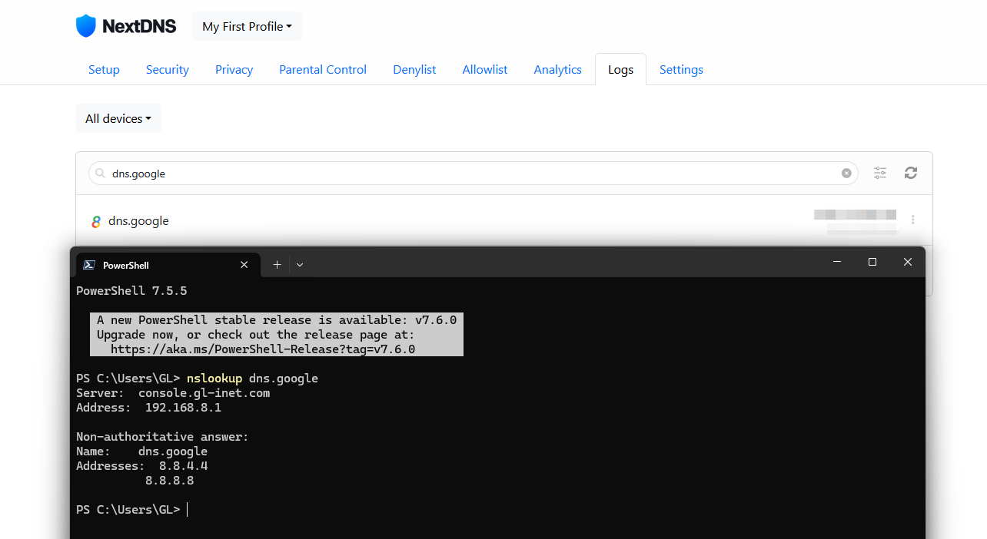Open the dns.google entry options menu
Viewport: 987px width, 539px height.
point(912,220)
